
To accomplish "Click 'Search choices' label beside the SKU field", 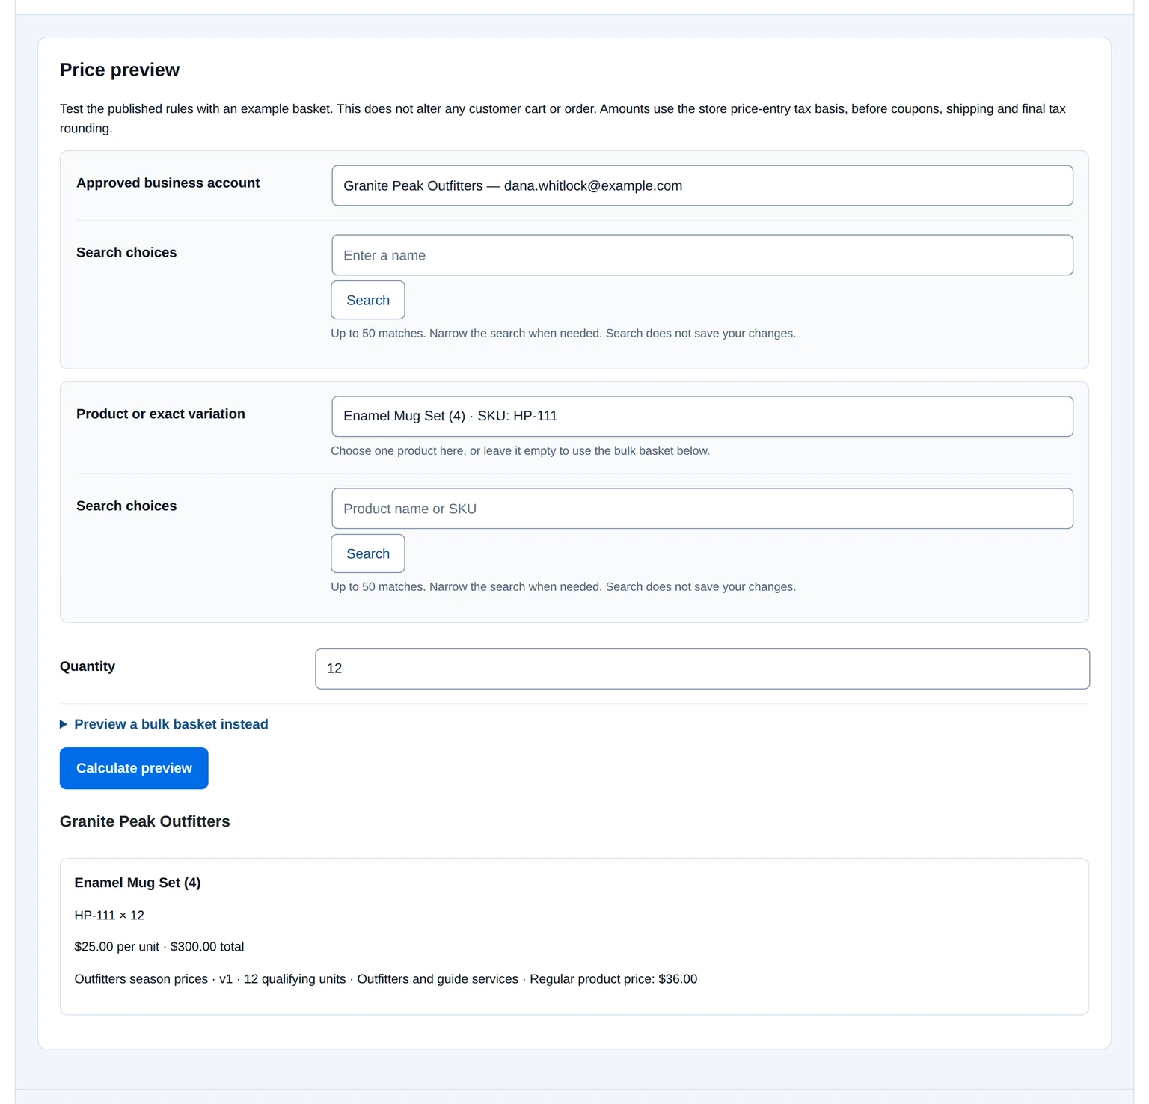I will 126,506.
